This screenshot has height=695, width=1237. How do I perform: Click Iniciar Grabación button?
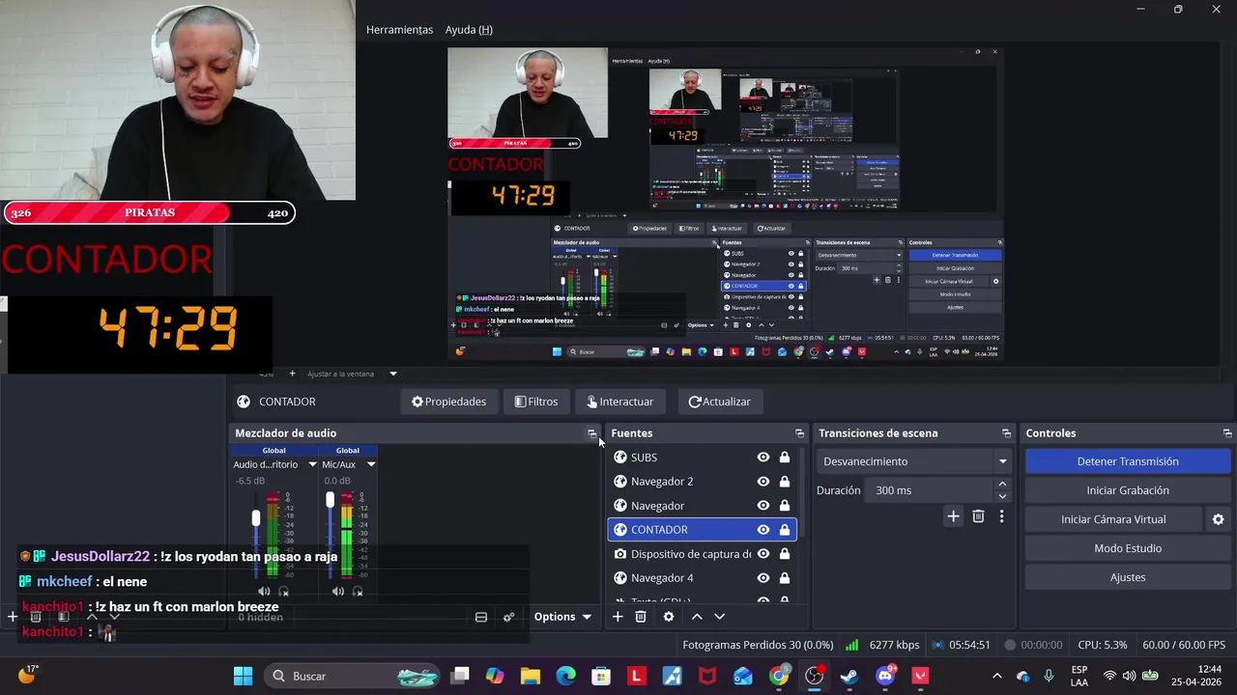click(1128, 490)
